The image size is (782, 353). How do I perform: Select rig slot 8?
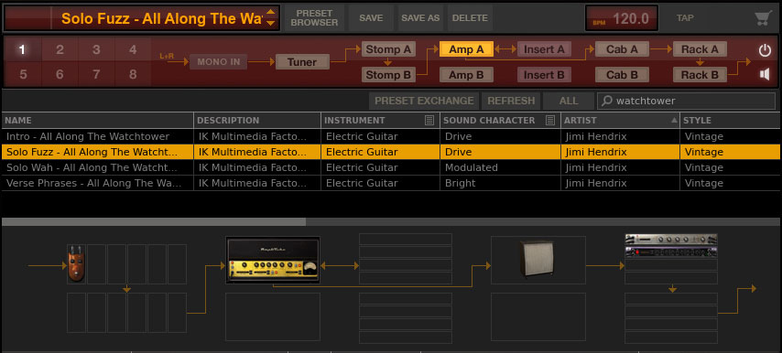click(x=133, y=75)
